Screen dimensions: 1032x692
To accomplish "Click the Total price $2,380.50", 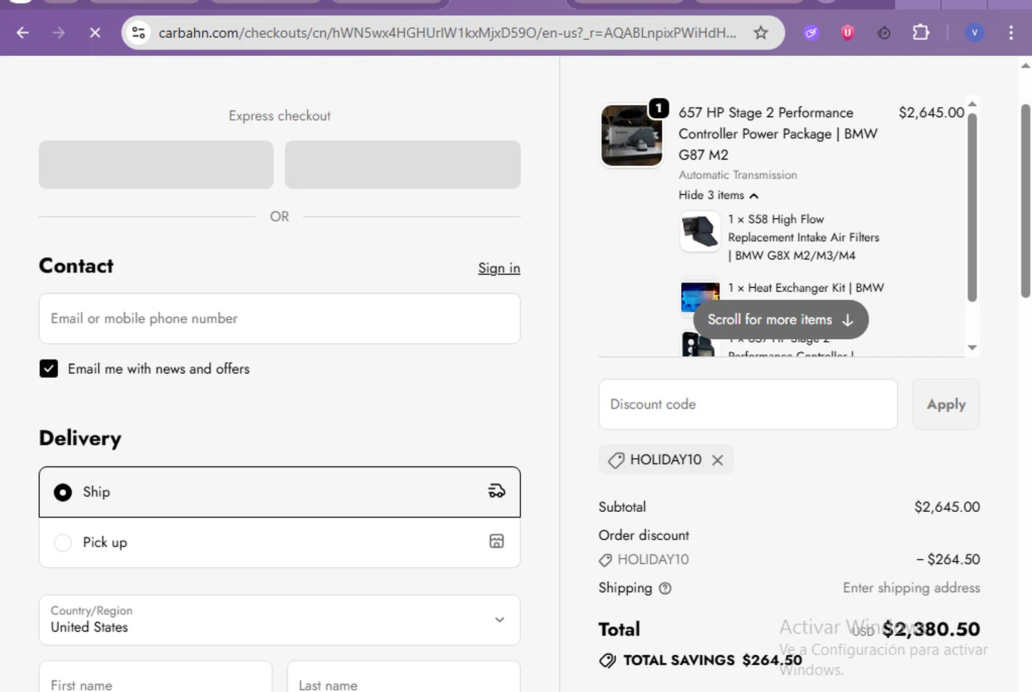I will click(x=932, y=629).
